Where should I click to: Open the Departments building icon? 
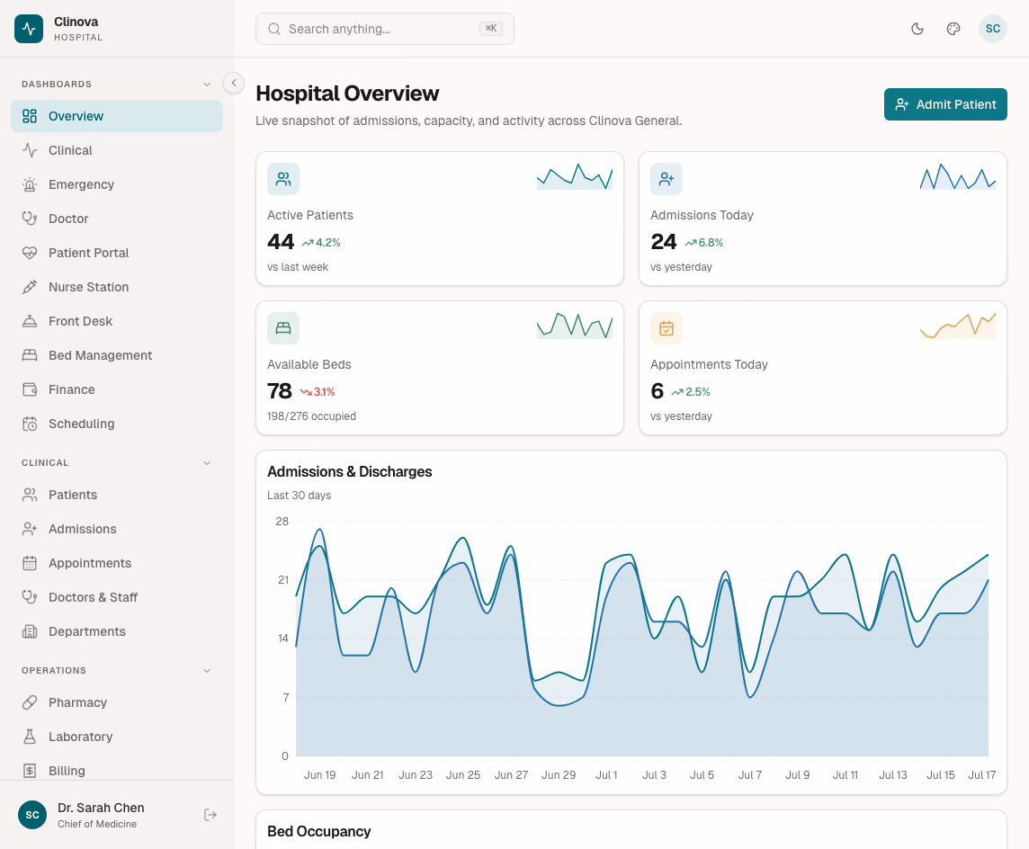(30, 631)
